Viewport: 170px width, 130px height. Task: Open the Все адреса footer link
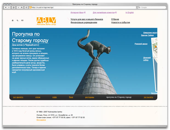click(x=41, y=120)
